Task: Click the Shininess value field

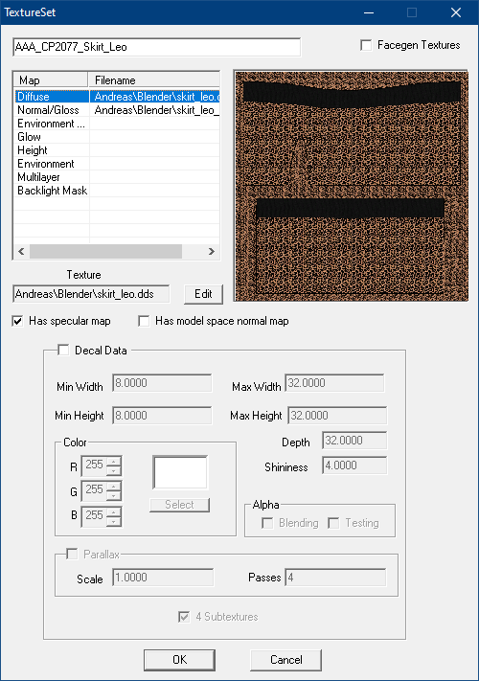Action: [x=354, y=465]
